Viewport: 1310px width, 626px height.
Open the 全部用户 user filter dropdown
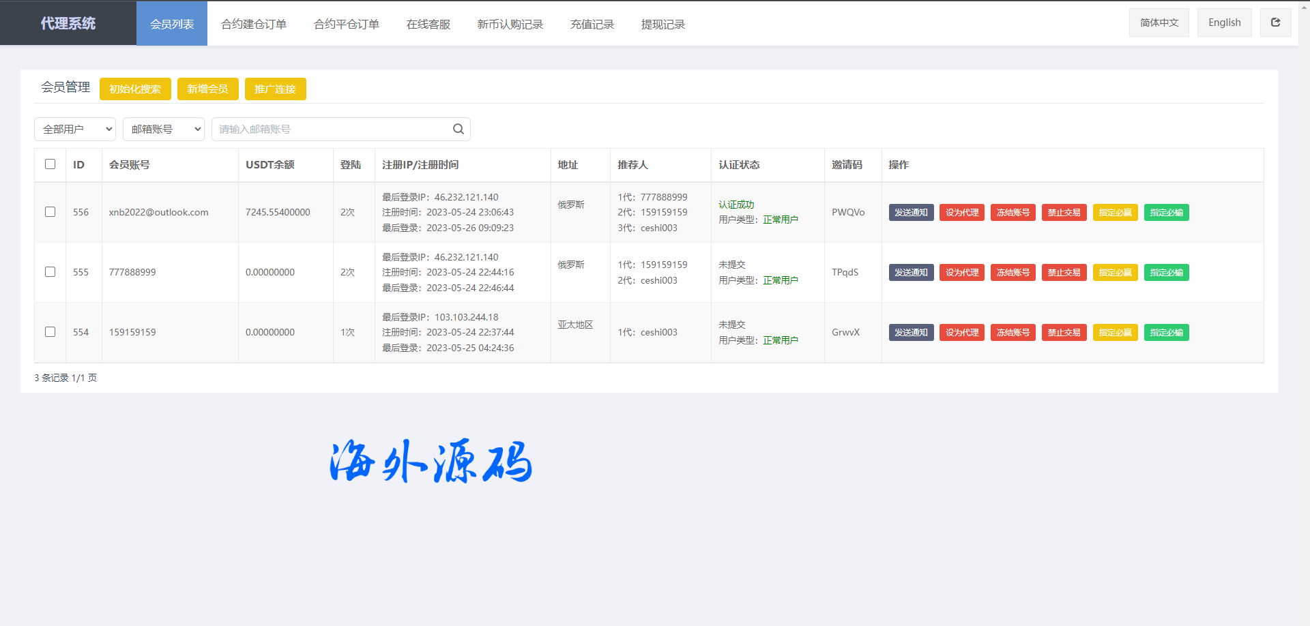[x=75, y=129]
